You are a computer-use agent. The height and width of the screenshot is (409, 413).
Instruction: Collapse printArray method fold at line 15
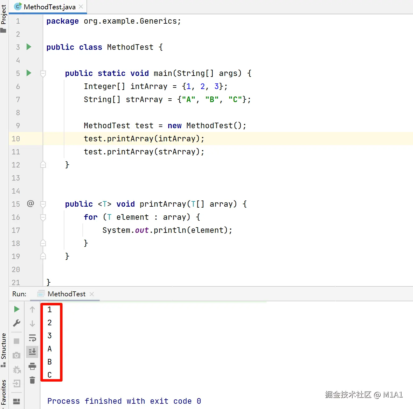coord(43,204)
